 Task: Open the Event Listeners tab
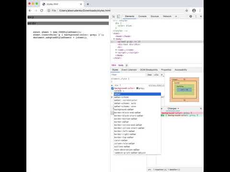[x=129, y=70]
